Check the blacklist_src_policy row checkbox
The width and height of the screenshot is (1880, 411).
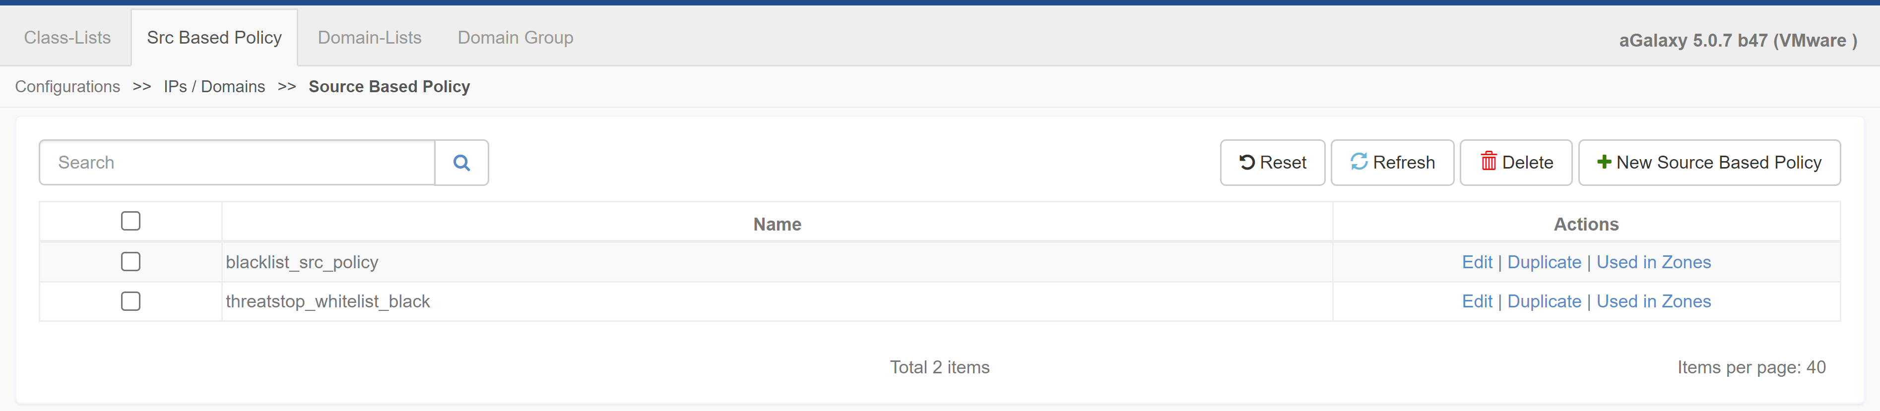coord(130,262)
